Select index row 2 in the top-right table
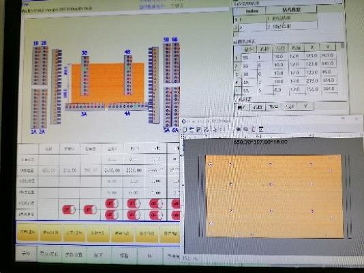The image size is (364, 273). point(275,27)
